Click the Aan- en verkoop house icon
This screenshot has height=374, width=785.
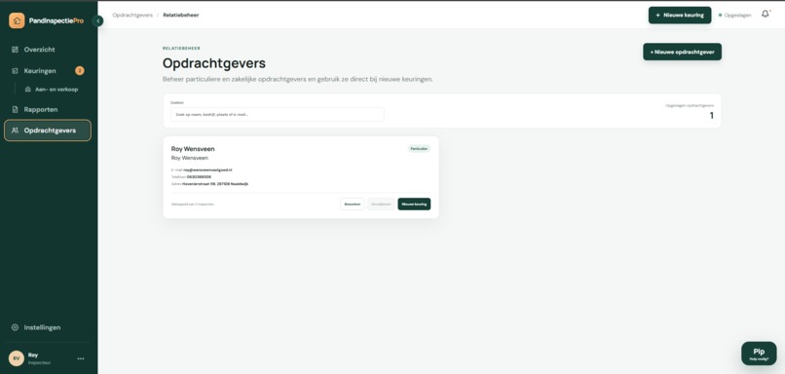click(x=28, y=90)
